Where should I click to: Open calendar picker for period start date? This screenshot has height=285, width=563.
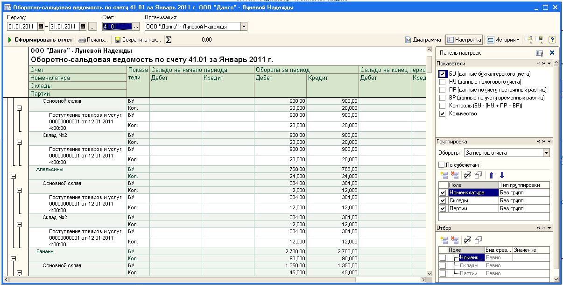pos(41,27)
